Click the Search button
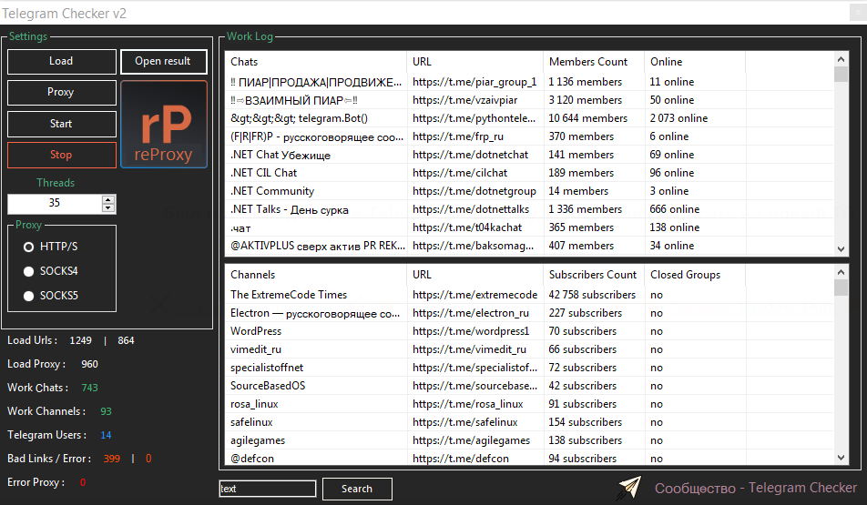This screenshot has height=505, width=867. click(357, 489)
